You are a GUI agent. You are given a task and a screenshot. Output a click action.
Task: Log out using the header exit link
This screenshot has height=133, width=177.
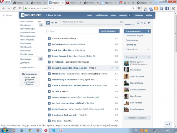point(149,15)
